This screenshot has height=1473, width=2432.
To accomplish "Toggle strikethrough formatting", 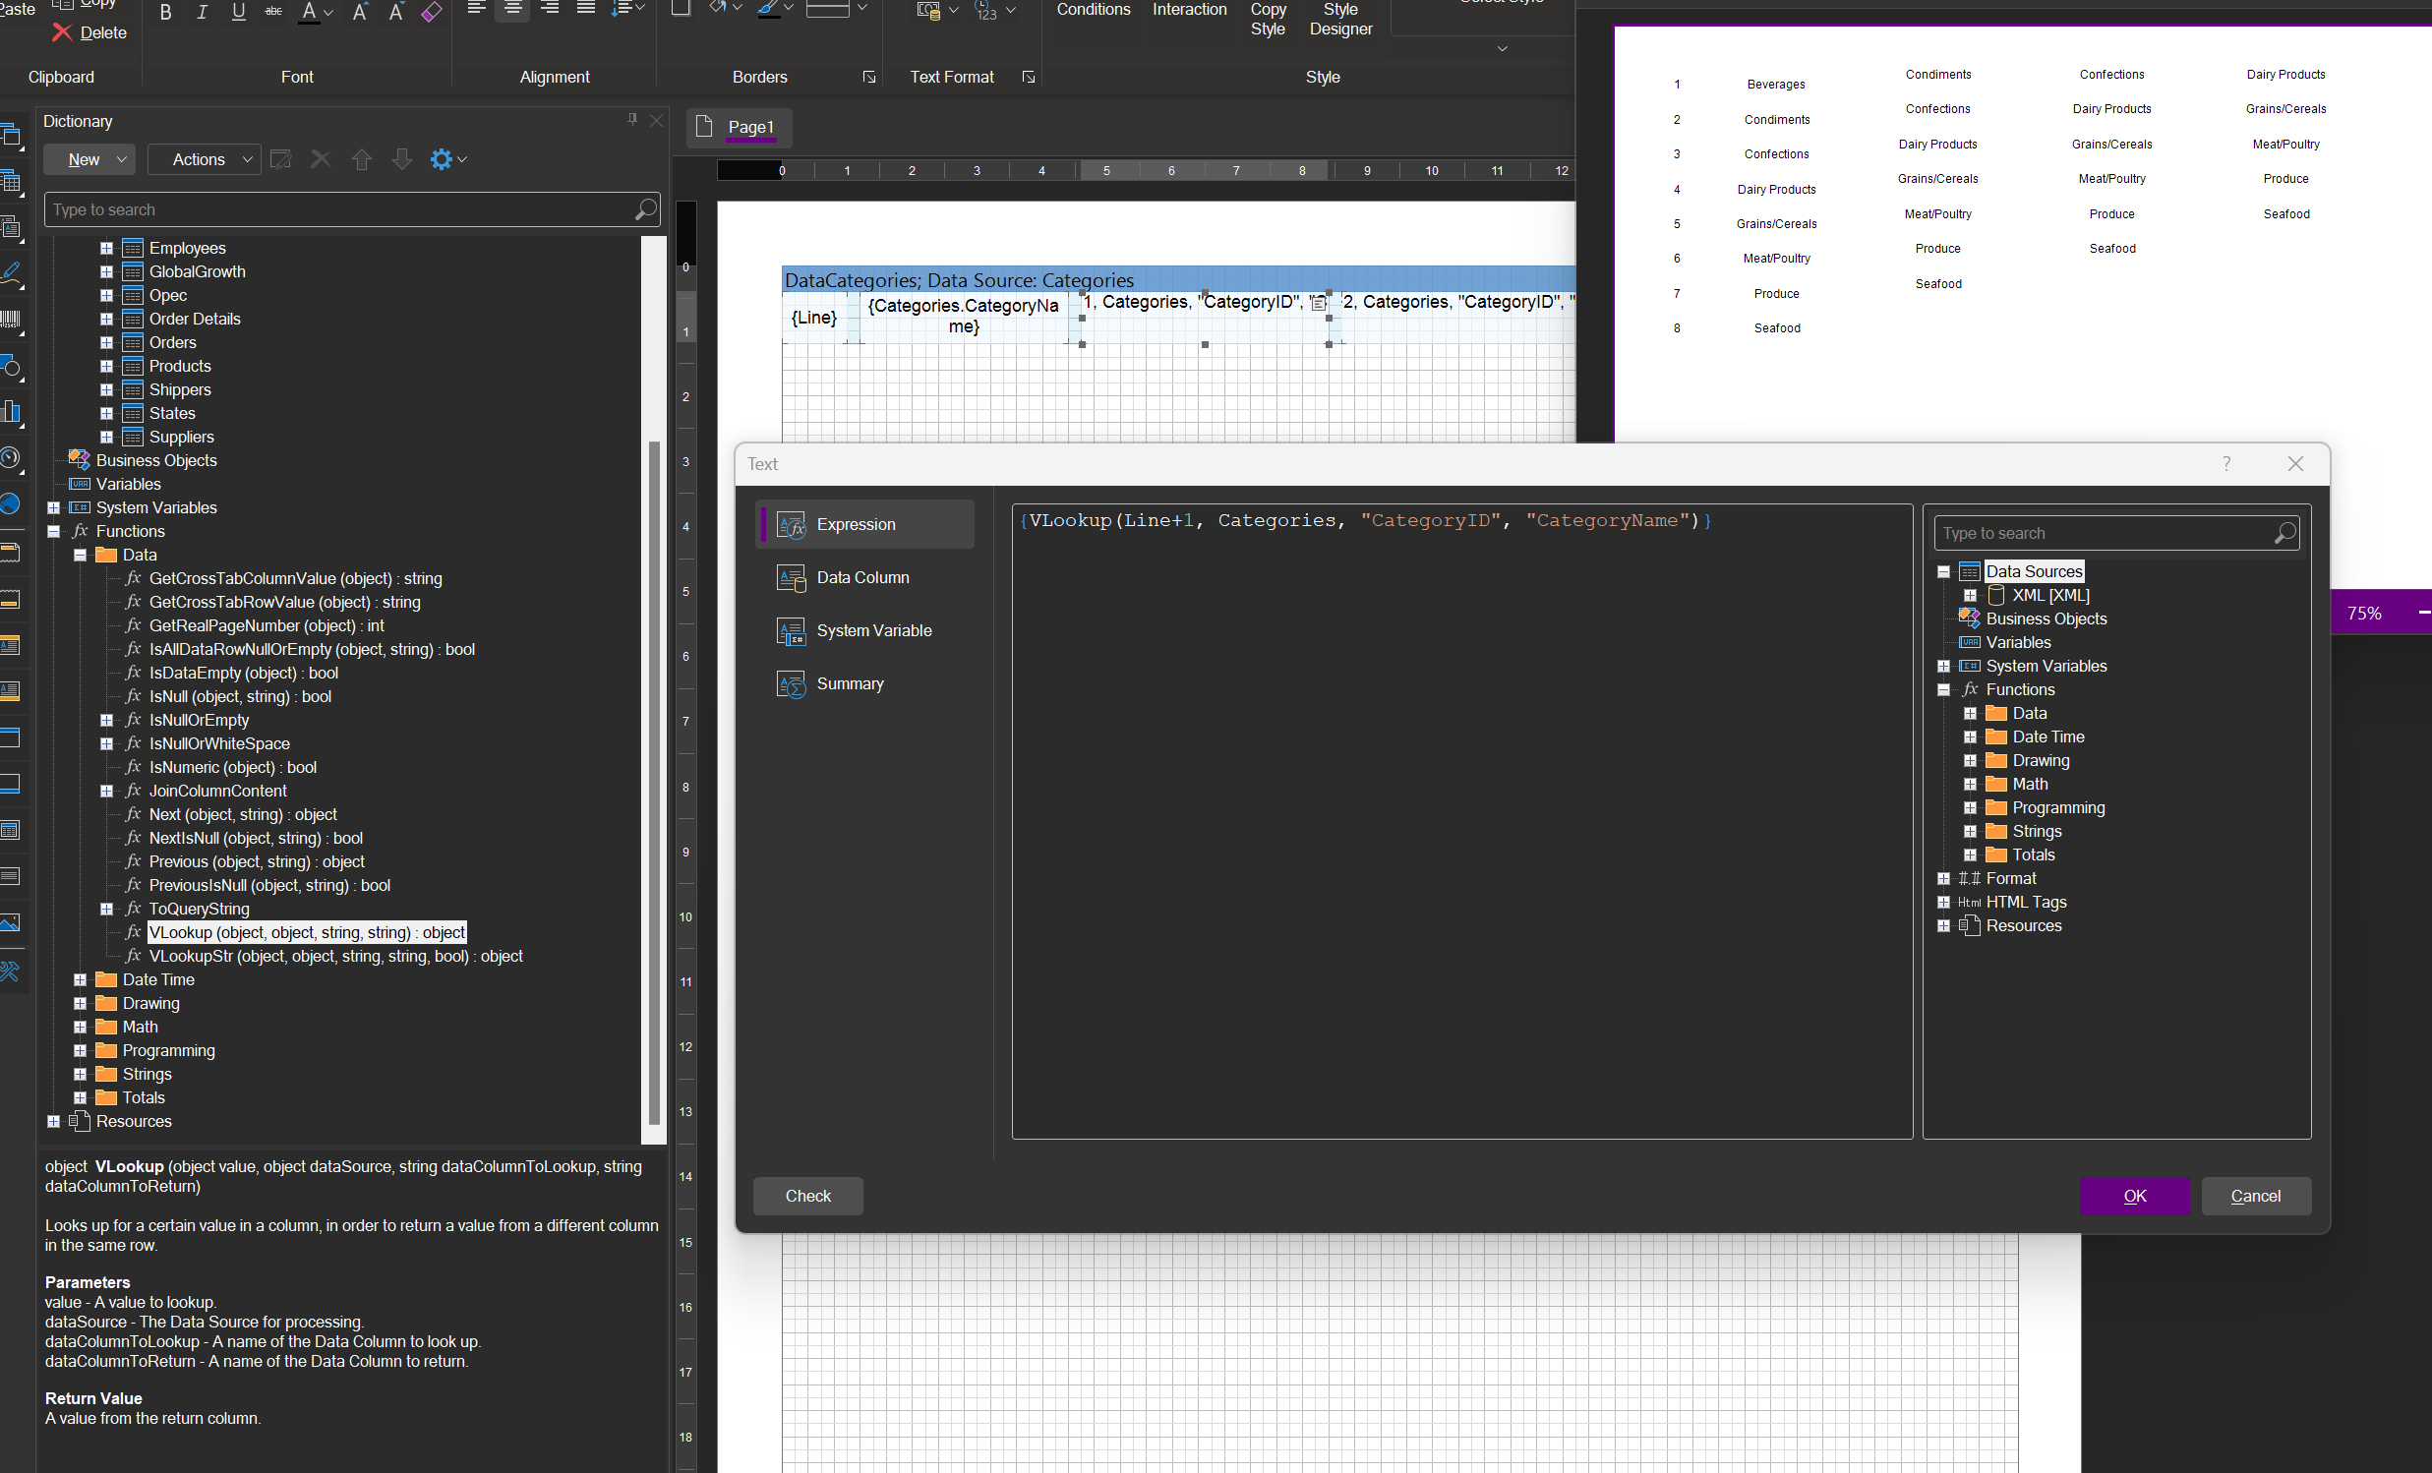I will coord(274,12).
